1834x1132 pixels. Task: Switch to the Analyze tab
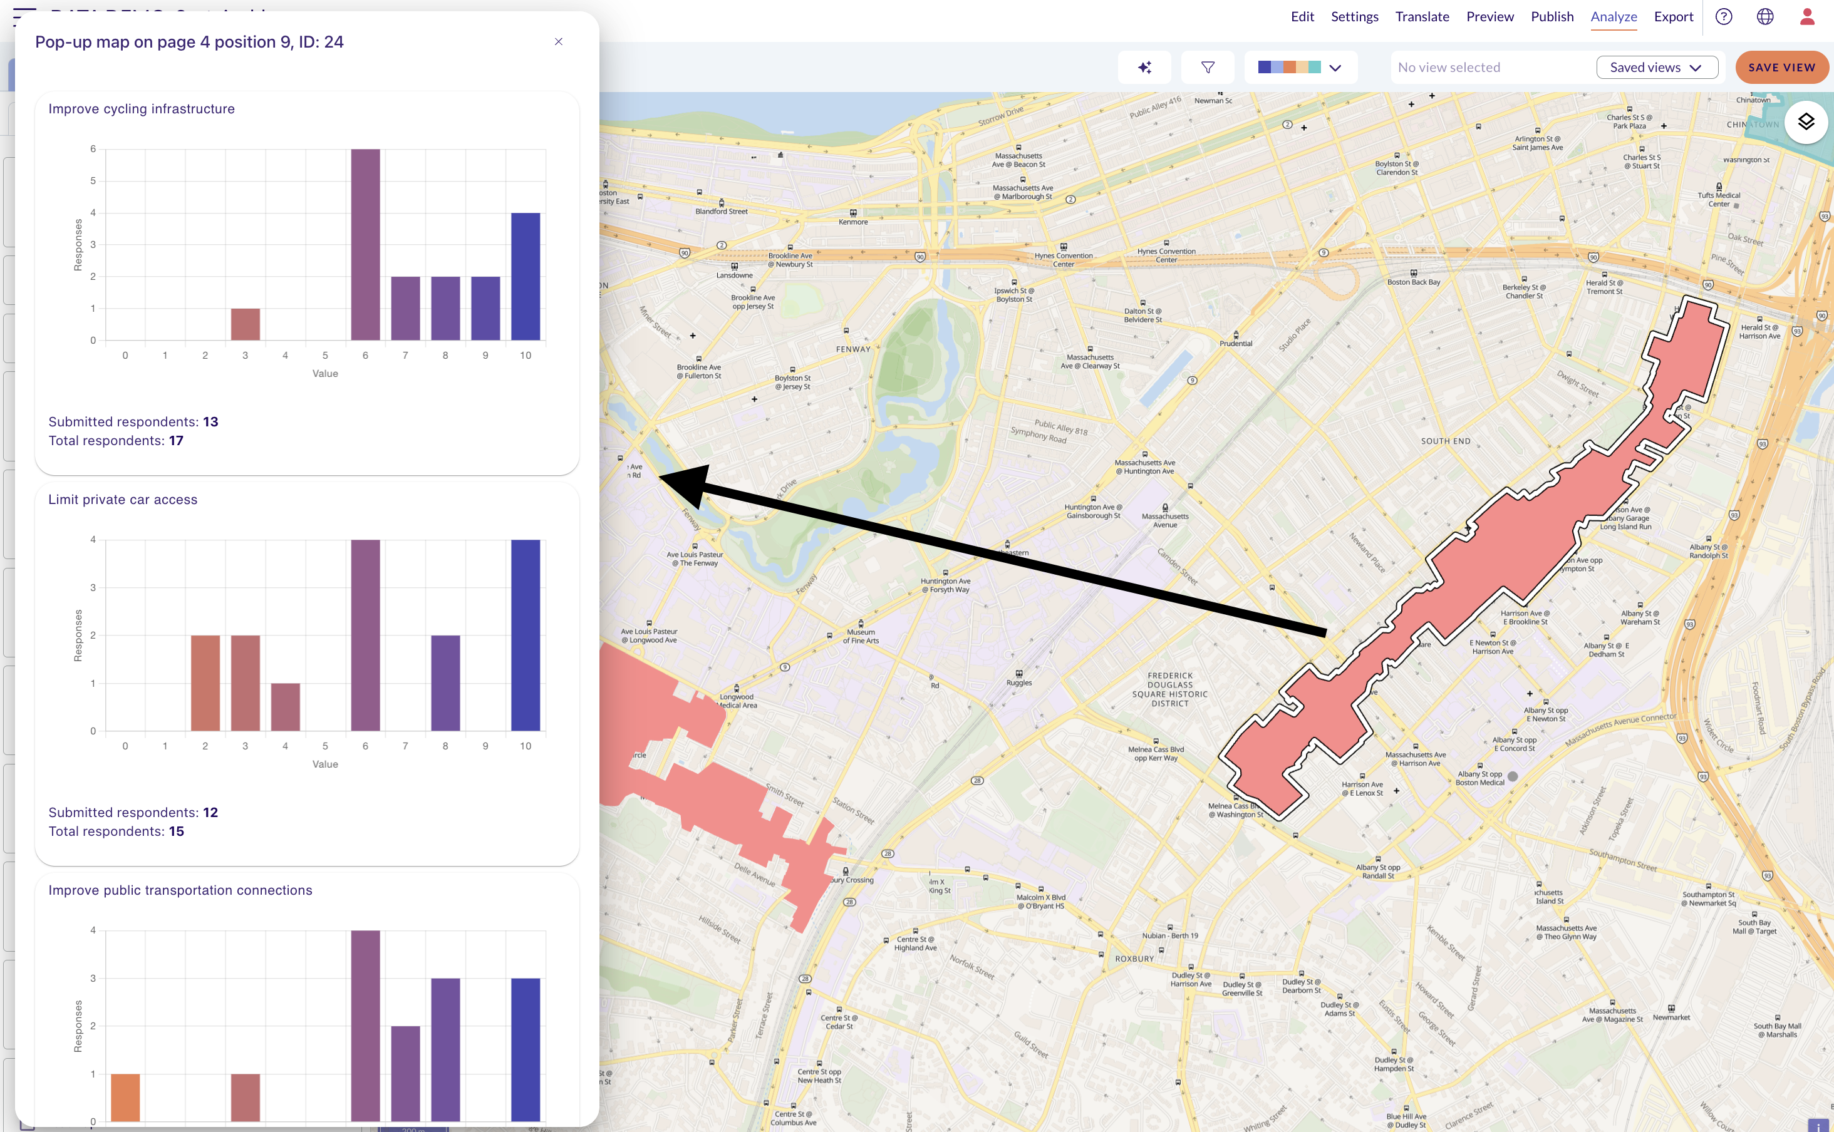(x=1613, y=16)
